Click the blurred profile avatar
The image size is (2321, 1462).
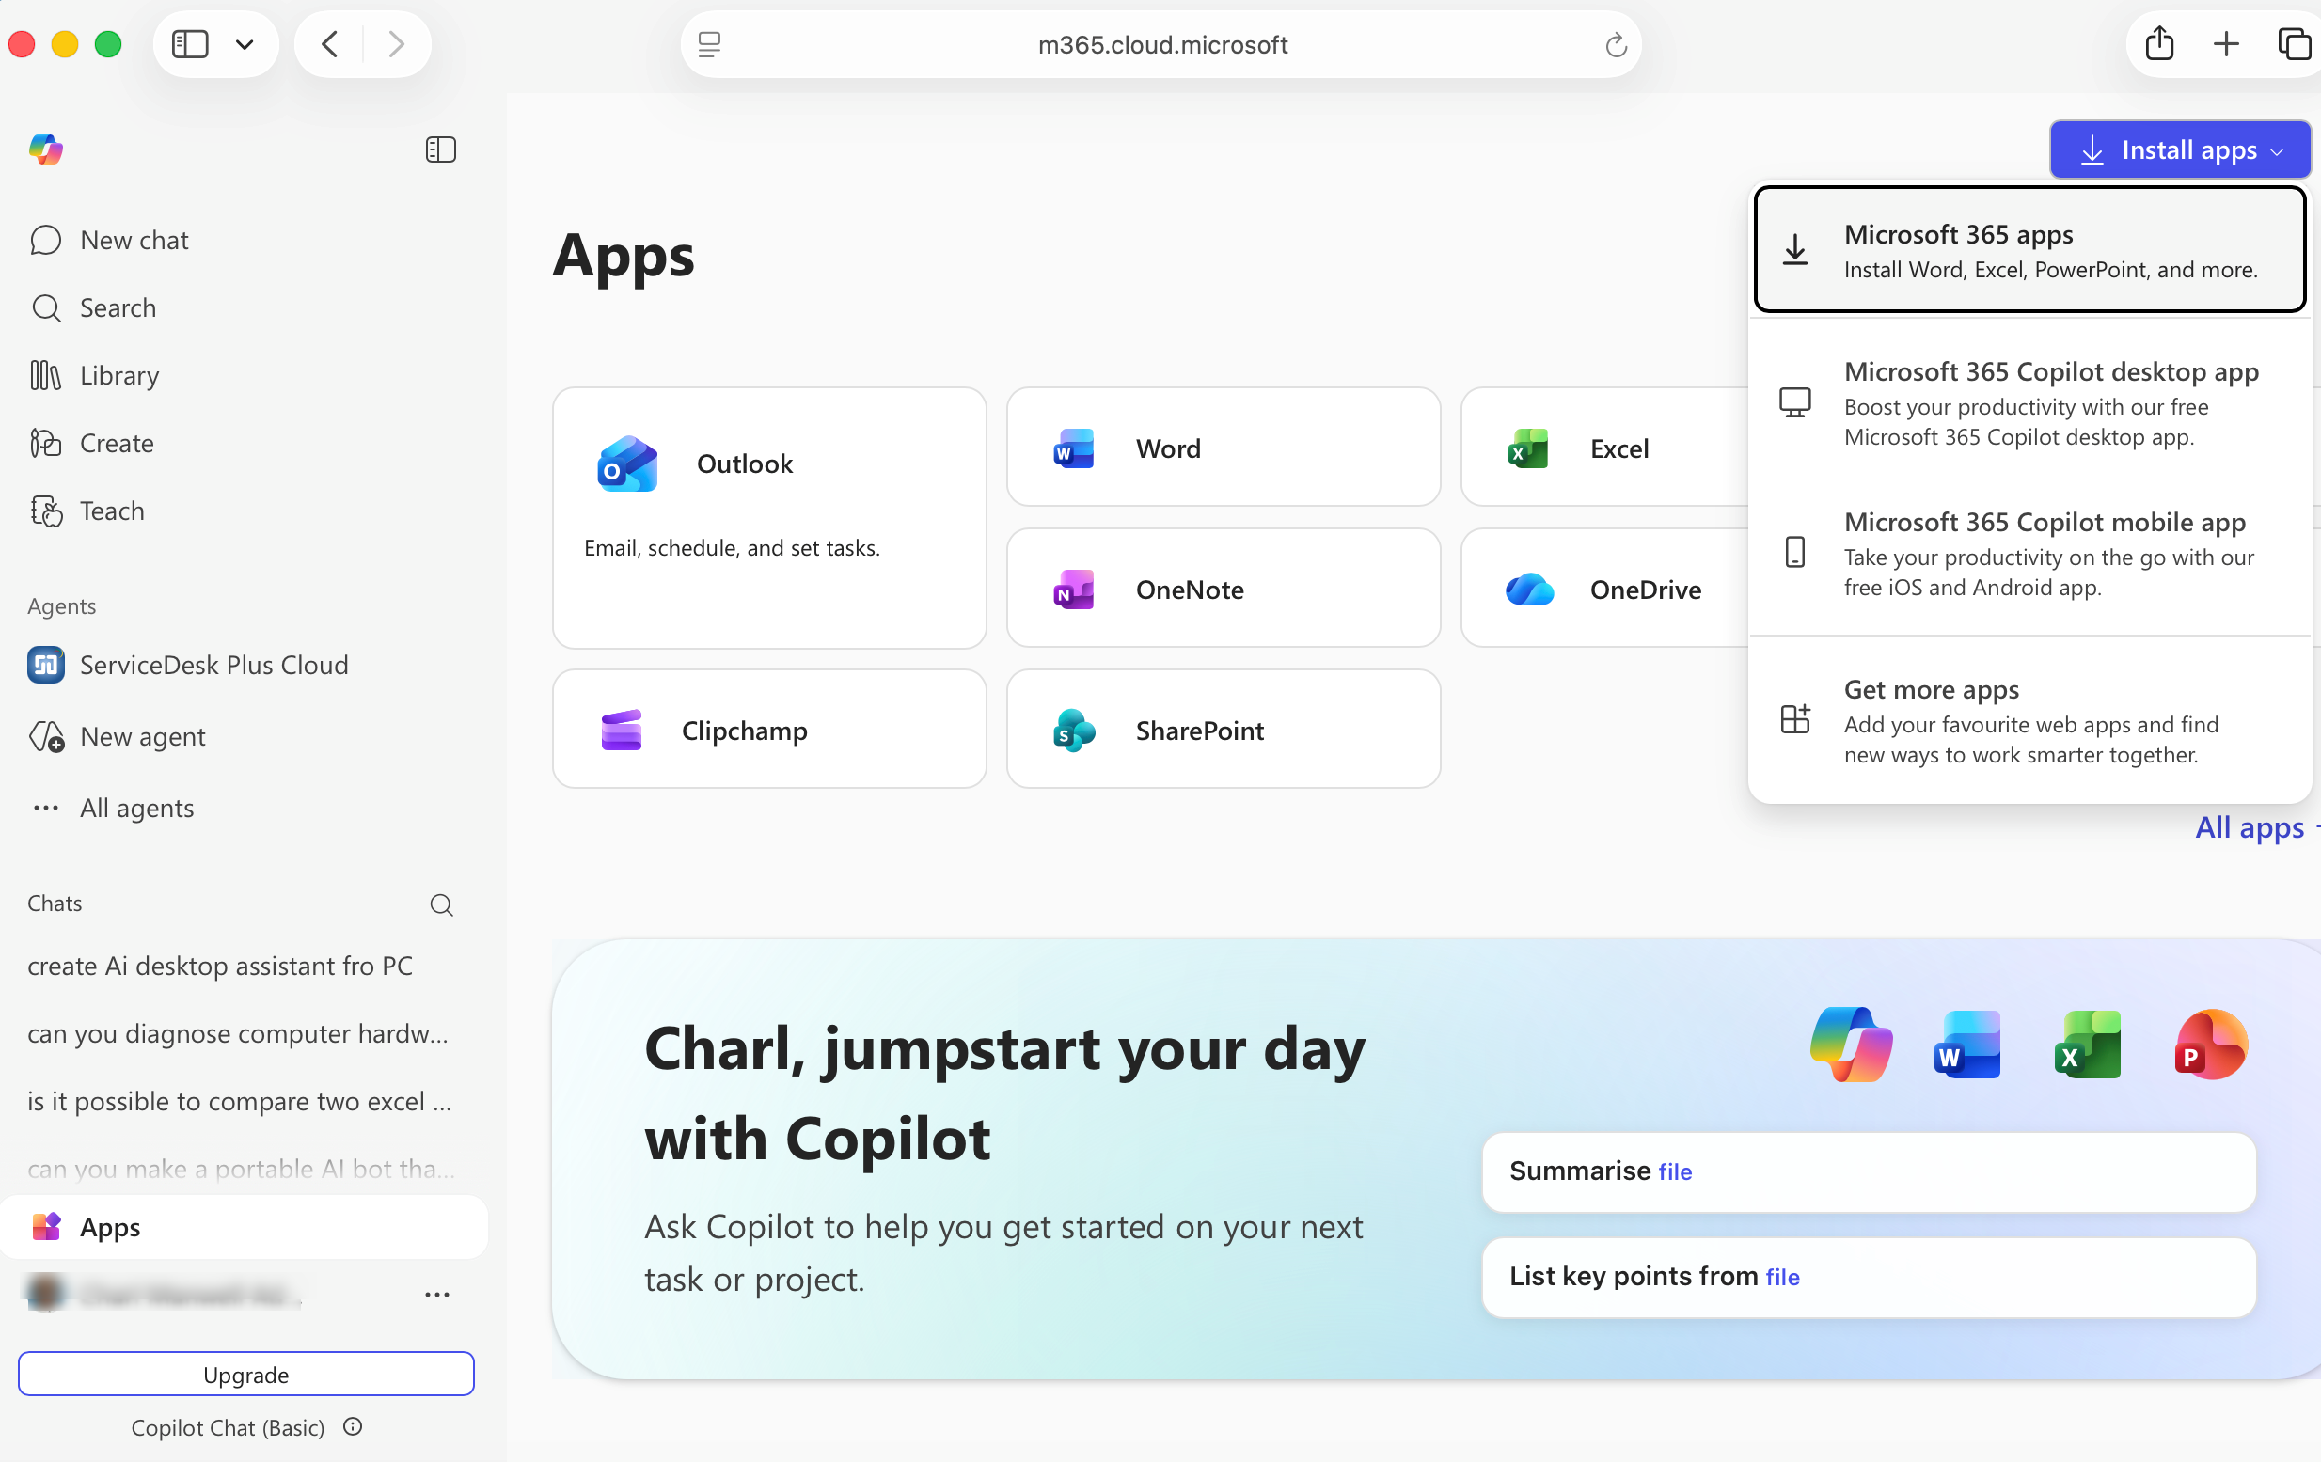point(46,1294)
